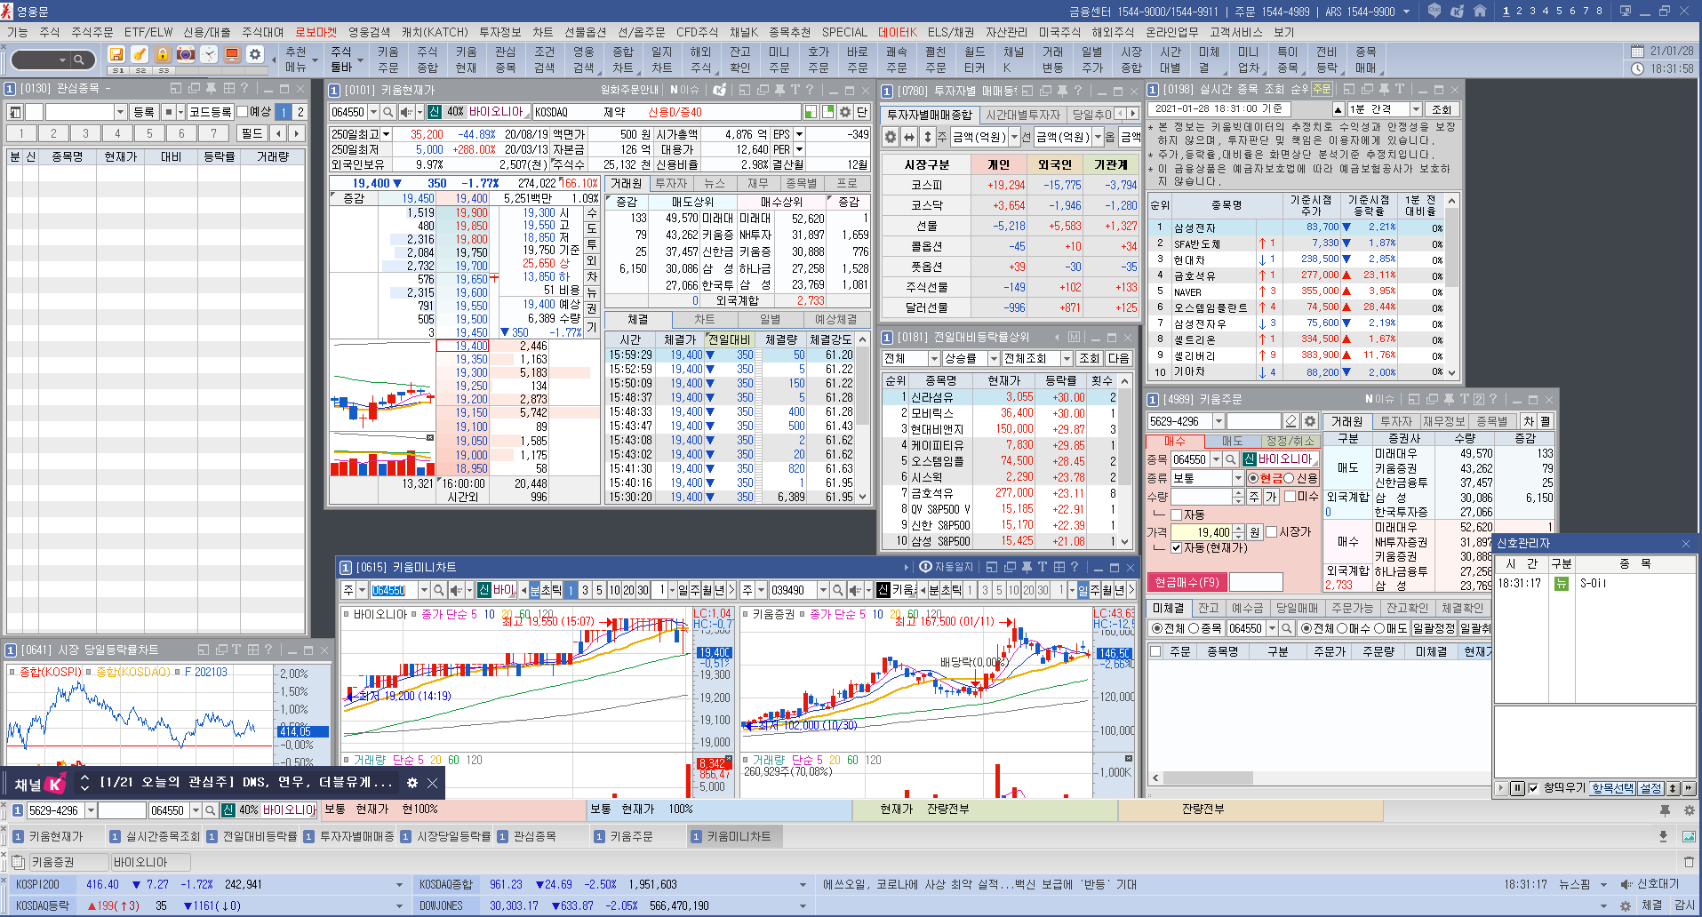Open 종류 보통 order-type dropdown
Image resolution: width=1702 pixels, height=917 pixels.
pos(1237,478)
